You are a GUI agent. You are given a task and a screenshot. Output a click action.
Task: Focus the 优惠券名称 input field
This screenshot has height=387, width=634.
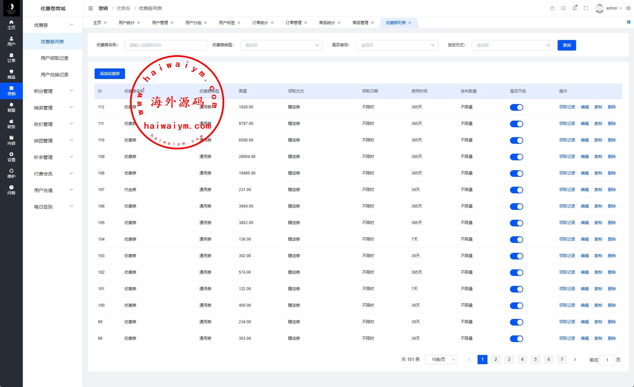tap(165, 45)
